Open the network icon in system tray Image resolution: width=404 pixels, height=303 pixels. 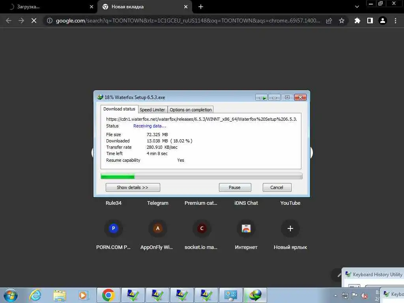coord(345,296)
